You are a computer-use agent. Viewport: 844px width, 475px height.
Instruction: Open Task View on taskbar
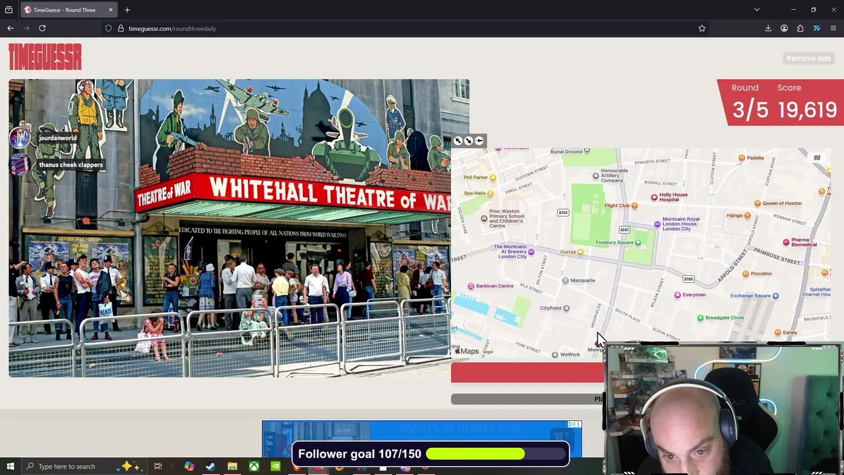tap(158, 466)
